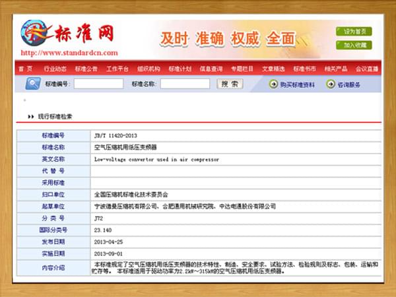The image size is (396, 297).
Task: Click the arrow icon beside 咨询服务
Action: (x=331, y=84)
